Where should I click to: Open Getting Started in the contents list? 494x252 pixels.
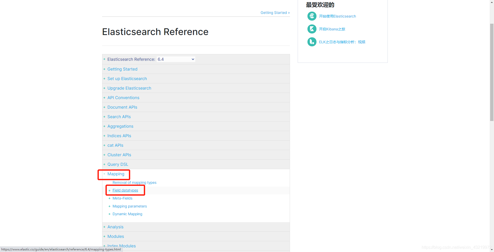(x=122, y=69)
